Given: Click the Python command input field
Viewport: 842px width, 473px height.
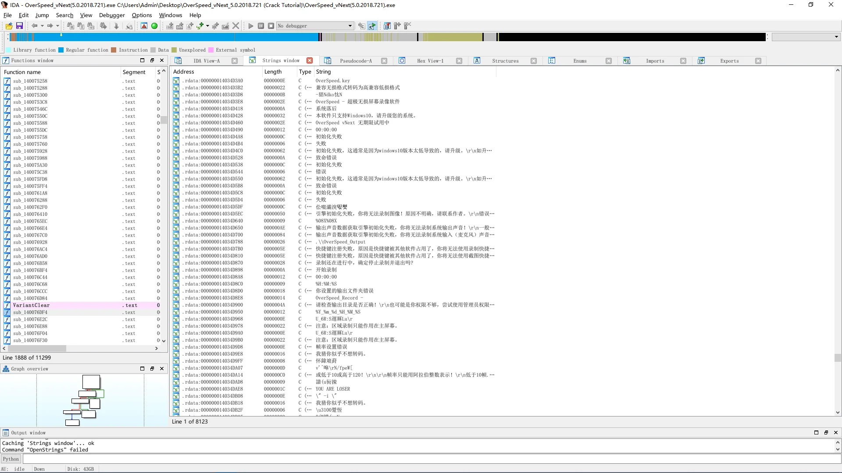Looking at the screenshot, I should 432,459.
